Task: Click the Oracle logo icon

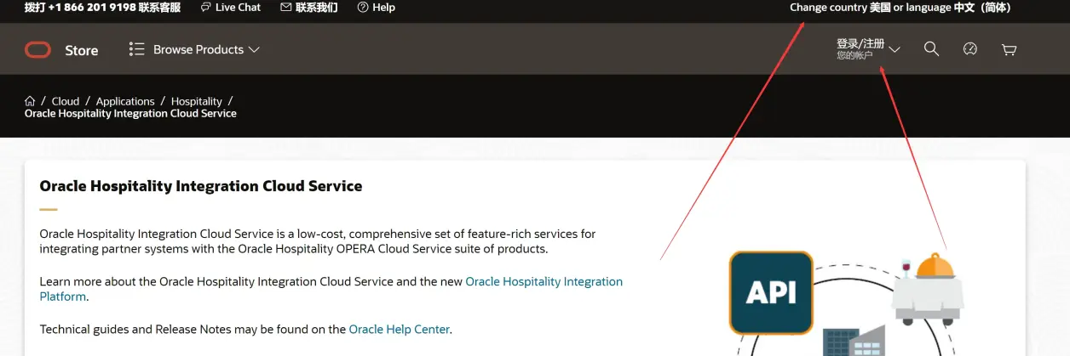Action: [37, 50]
